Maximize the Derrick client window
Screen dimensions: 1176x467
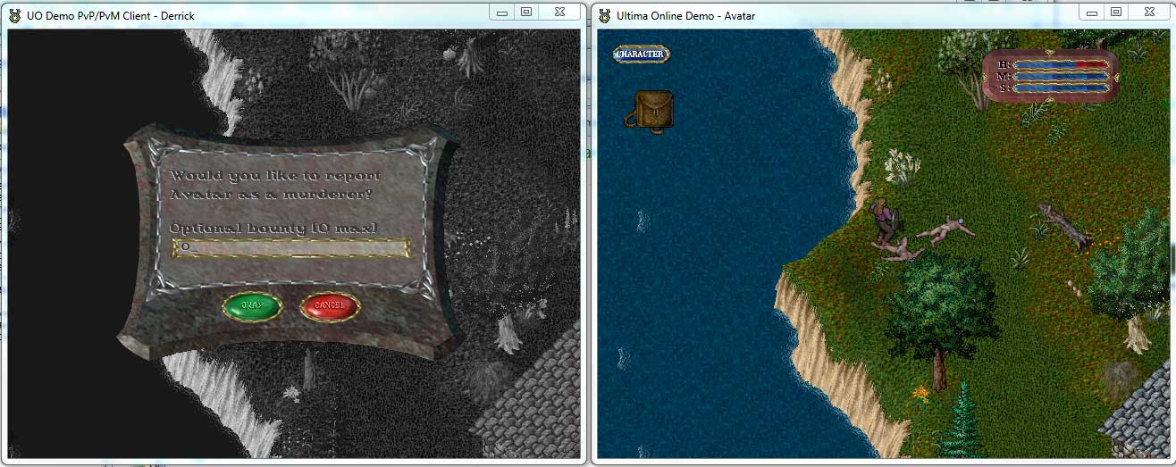coord(526,12)
